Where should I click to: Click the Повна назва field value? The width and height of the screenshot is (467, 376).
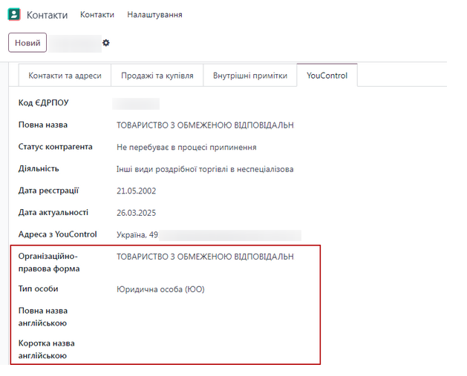click(205, 125)
